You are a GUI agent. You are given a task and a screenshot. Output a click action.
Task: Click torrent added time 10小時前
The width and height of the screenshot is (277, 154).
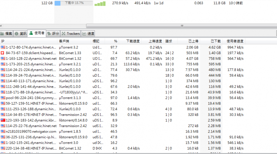tap(236, 3)
